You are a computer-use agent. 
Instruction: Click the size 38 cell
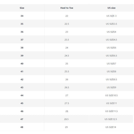[22, 48]
